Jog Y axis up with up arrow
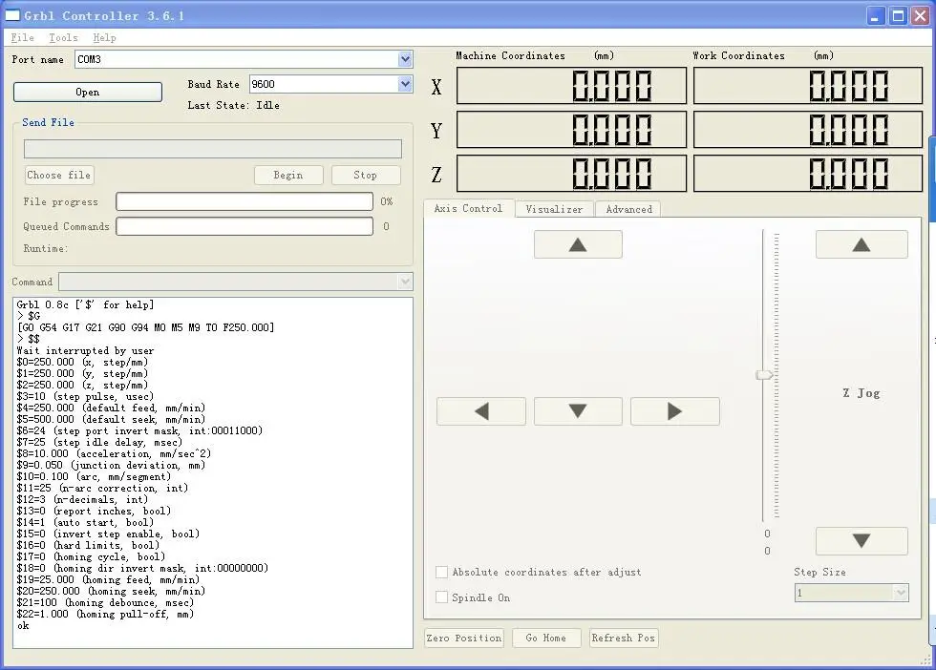 tap(578, 244)
